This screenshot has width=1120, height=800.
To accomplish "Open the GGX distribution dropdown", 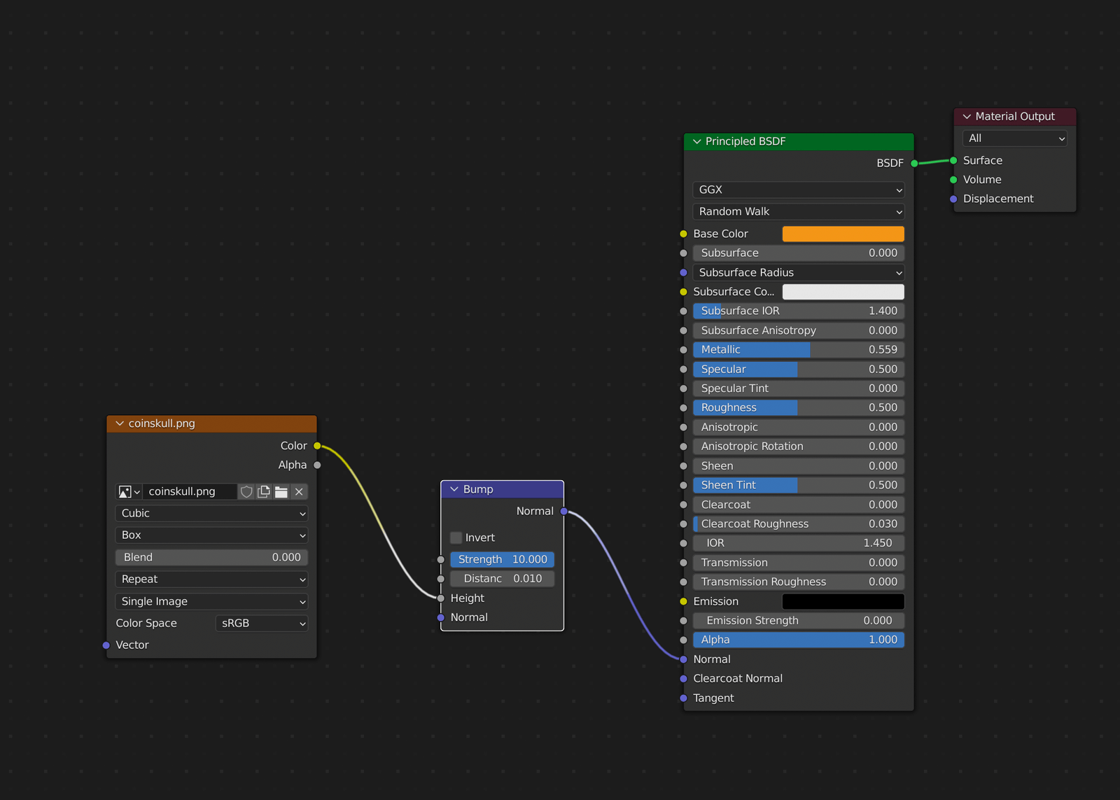I will (x=798, y=190).
